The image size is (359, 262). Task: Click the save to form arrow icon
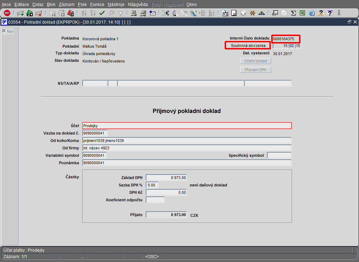click(x=225, y=13)
